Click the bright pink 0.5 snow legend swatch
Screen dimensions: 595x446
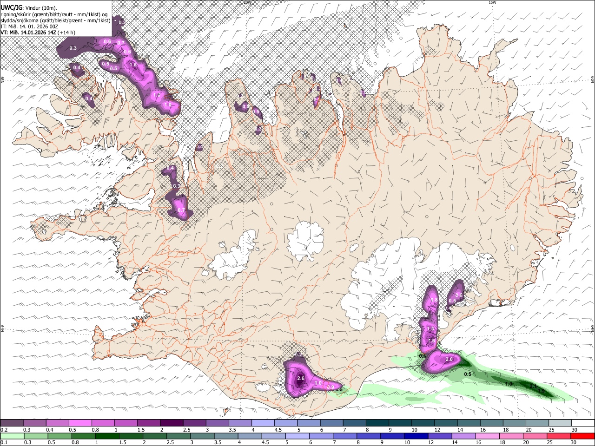[80, 423]
